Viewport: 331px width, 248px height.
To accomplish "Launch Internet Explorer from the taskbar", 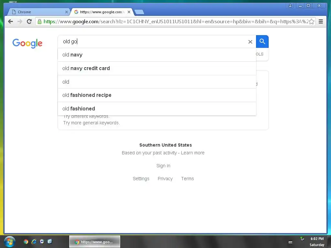I will point(34,242).
